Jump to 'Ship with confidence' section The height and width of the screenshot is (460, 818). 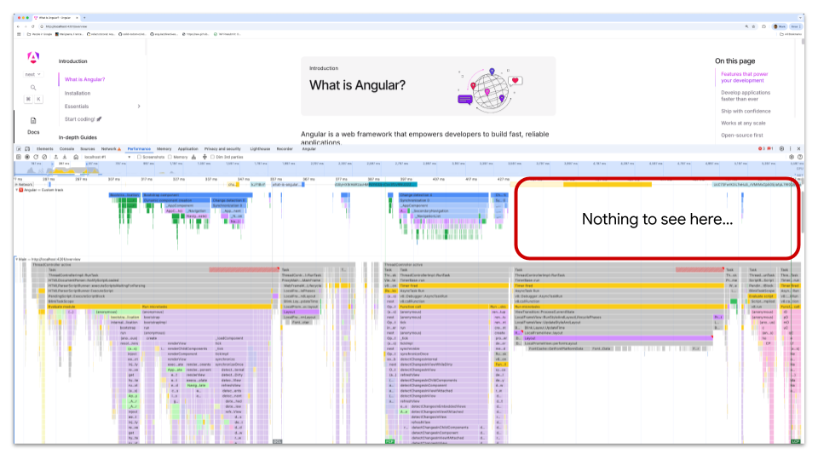pos(746,111)
